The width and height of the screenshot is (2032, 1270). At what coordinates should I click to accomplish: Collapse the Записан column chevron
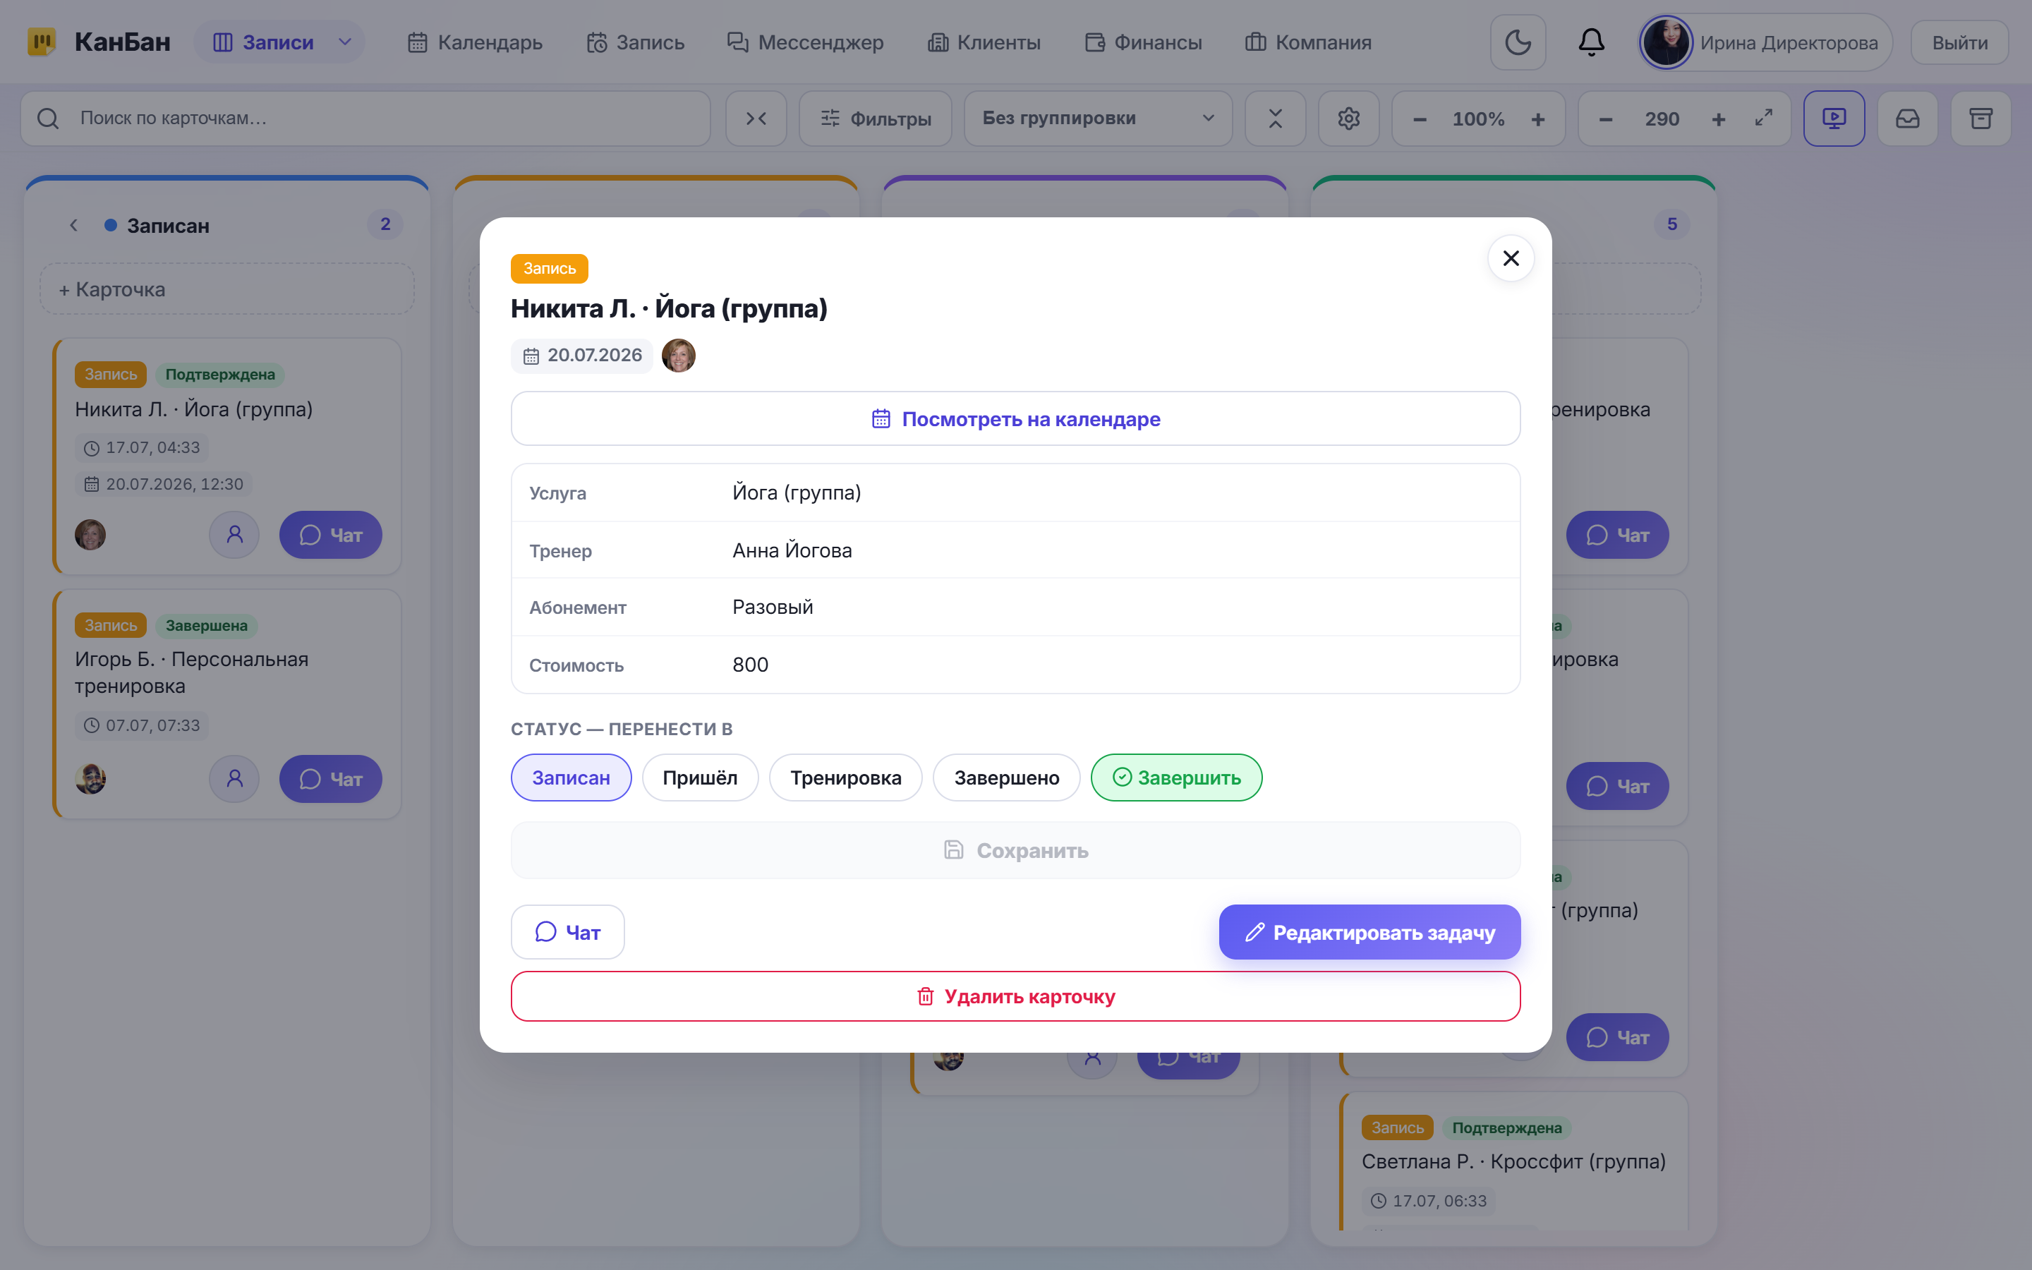pyautogui.click(x=74, y=225)
